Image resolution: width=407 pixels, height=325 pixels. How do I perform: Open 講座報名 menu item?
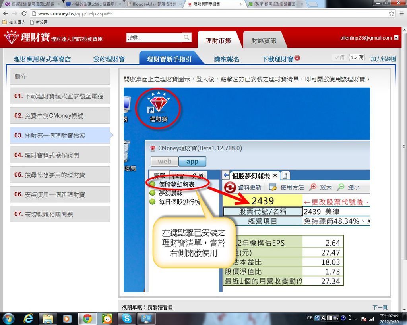[227, 59]
